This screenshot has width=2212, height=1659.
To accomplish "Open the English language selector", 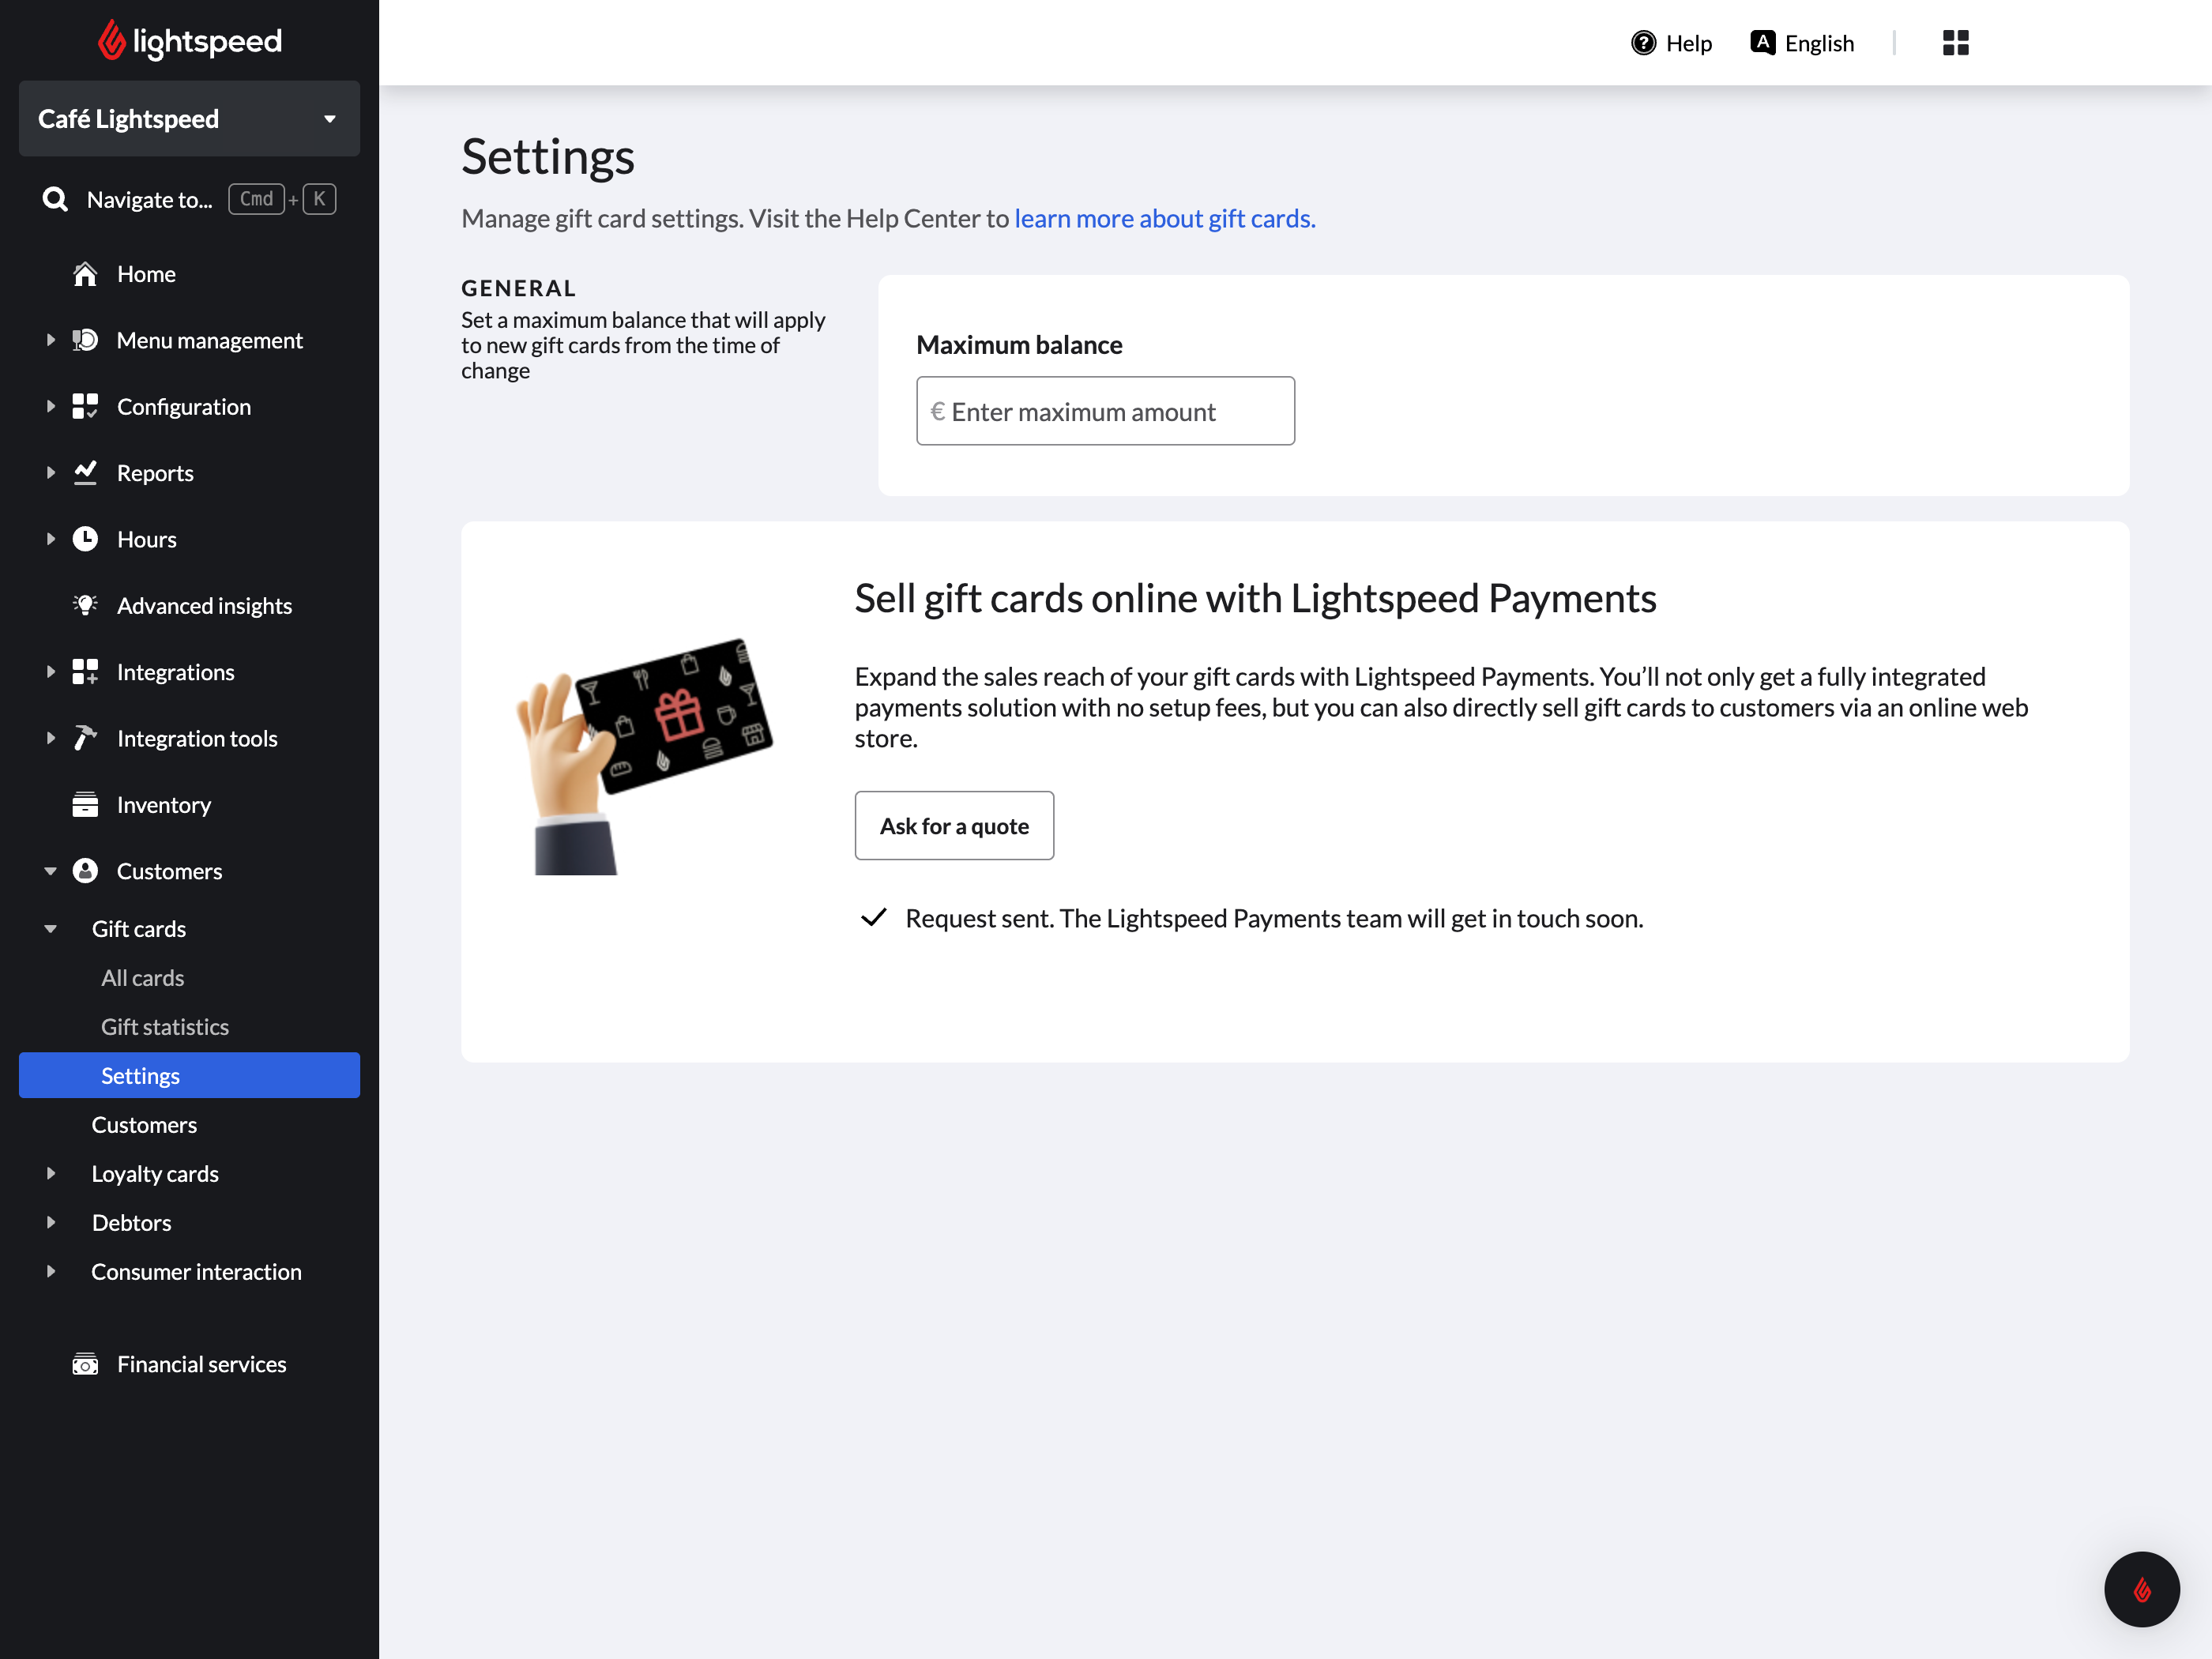I will [1802, 43].
